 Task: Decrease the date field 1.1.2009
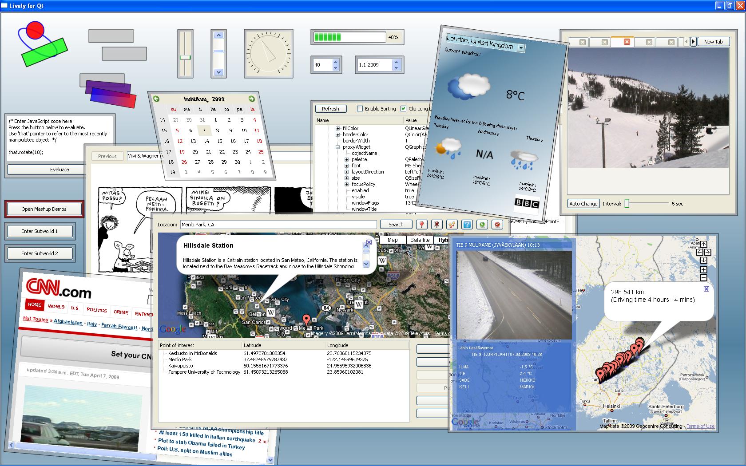396,67
